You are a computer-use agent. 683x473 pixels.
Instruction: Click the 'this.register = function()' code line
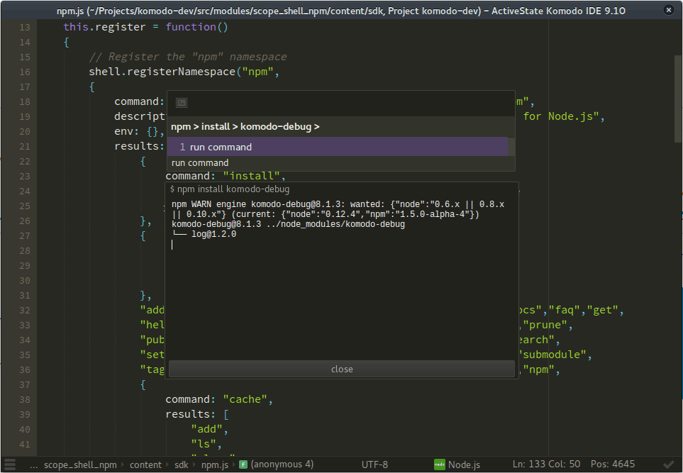point(145,27)
